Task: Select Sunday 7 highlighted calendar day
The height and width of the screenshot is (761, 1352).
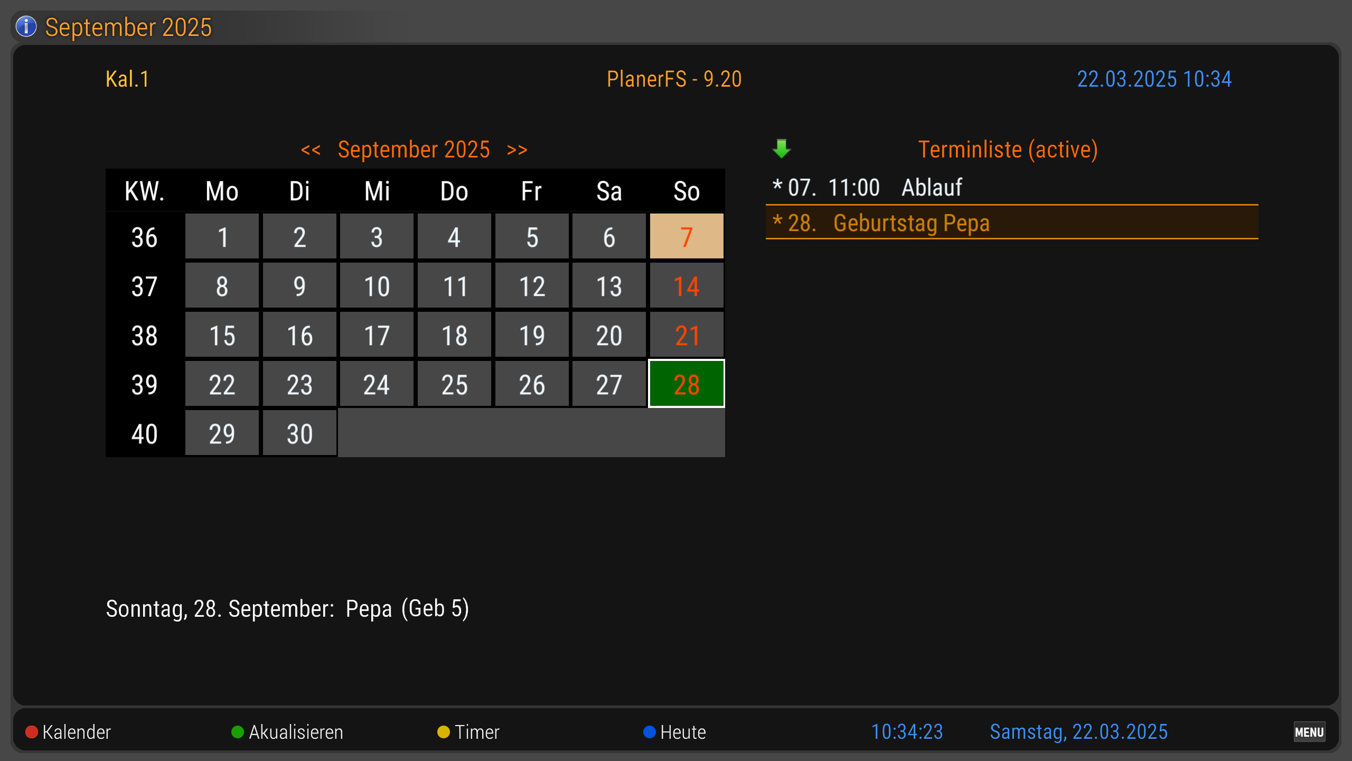Action: point(686,237)
